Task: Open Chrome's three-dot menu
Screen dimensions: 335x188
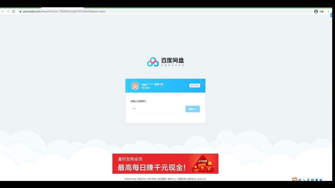Action: click(328, 11)
